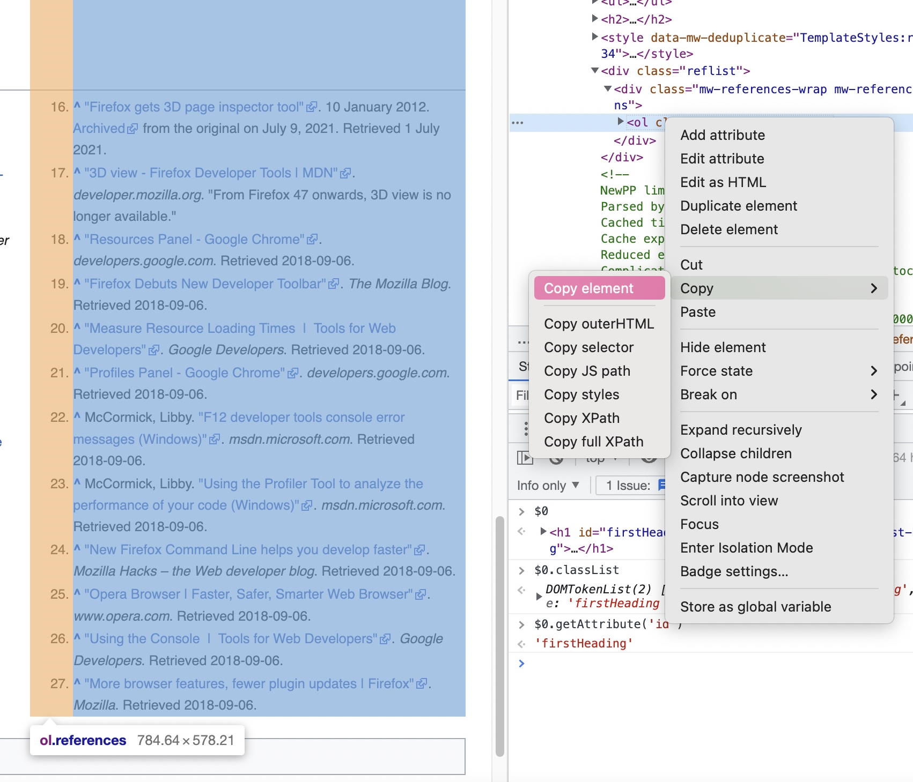
Task: Click the webpage vertical scrollbar
Action: click(x=500, y=636)
